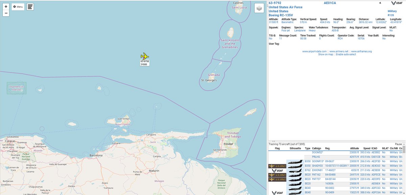Click ICAO AE01CA in detail header
Screen dimensions: 406x195
coord(330,3)
